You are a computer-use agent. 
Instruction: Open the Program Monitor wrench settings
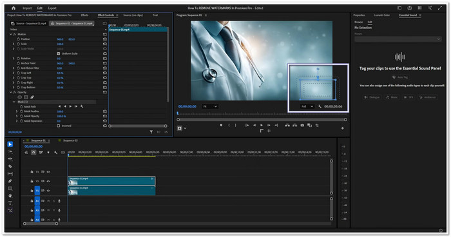(x=320, y=106)
